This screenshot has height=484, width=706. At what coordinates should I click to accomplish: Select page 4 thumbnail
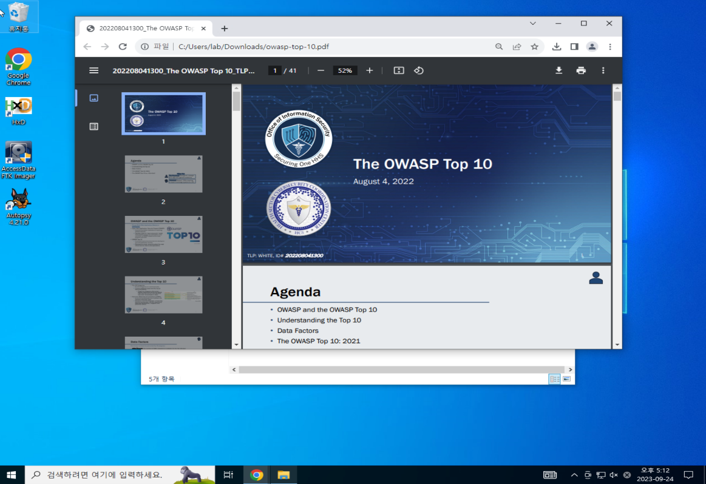(x=163, y=295)
